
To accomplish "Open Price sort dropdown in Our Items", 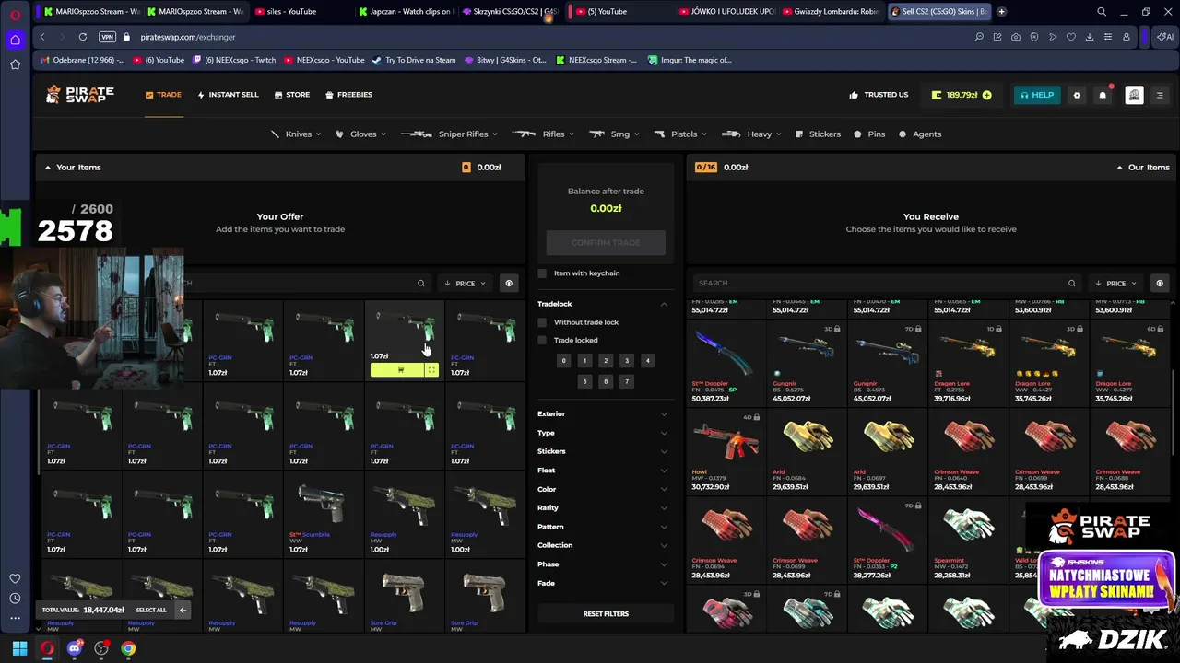I will pyautogui.click(x=1115, y=283).
